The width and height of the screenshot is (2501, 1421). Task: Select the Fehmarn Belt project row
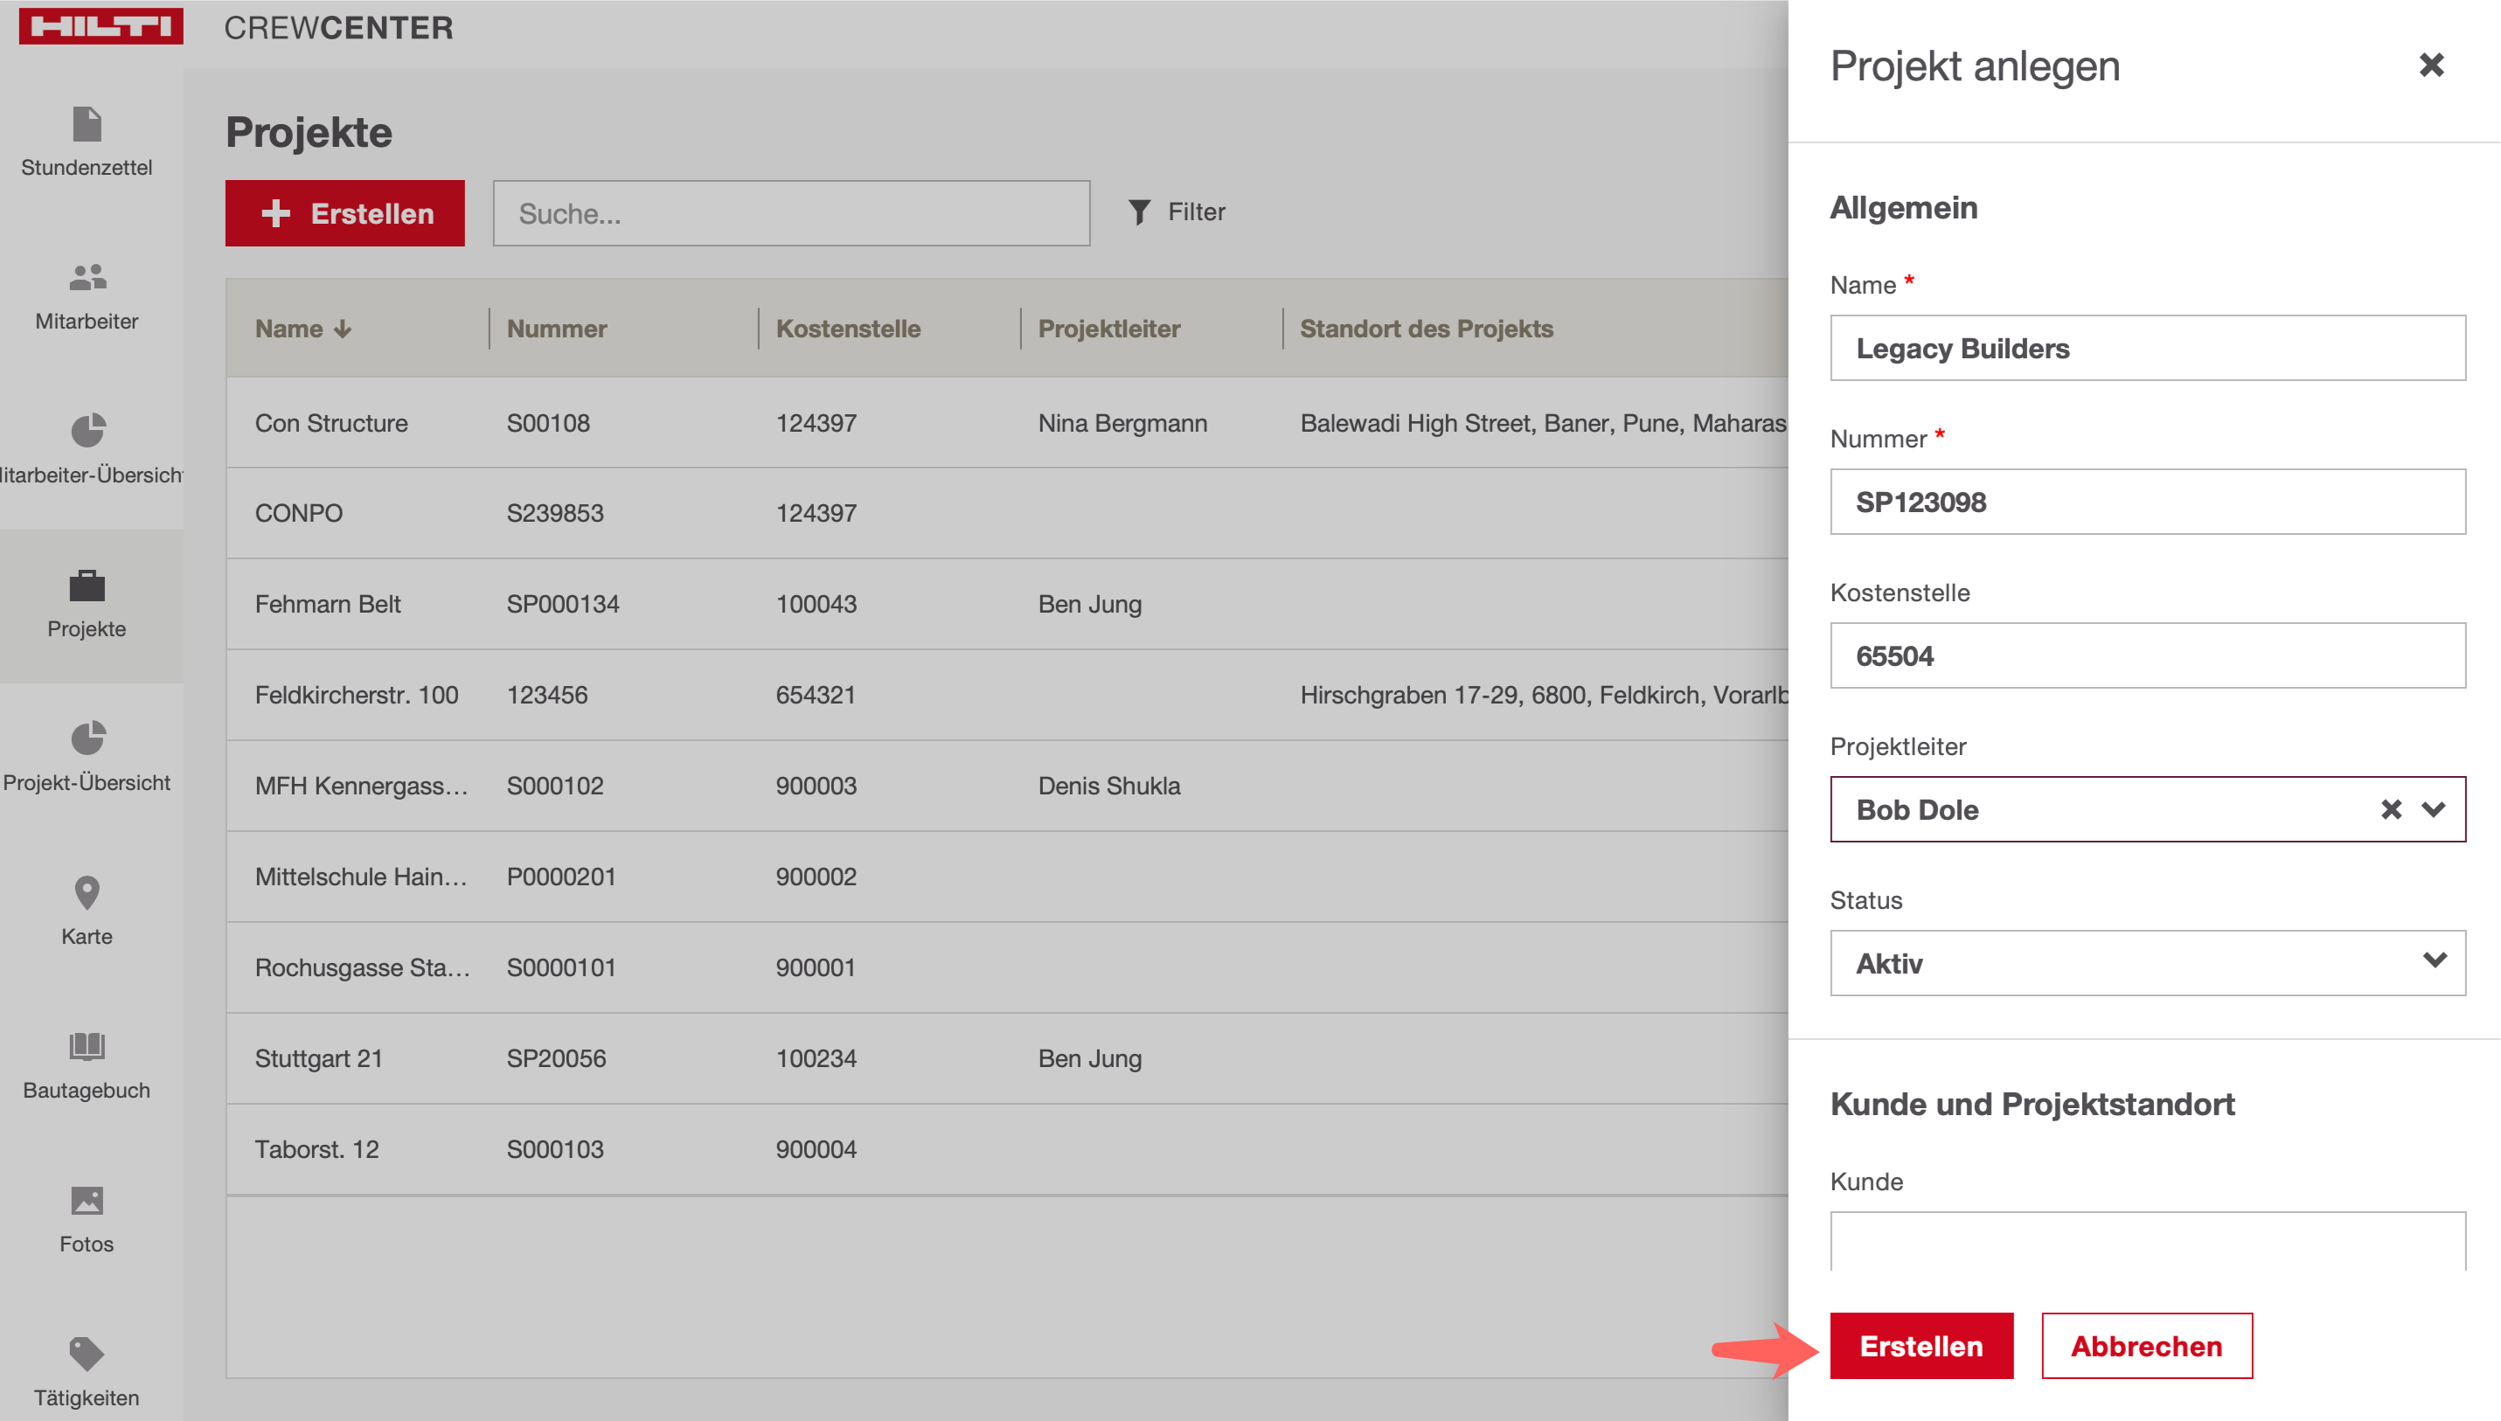(328, 604)
